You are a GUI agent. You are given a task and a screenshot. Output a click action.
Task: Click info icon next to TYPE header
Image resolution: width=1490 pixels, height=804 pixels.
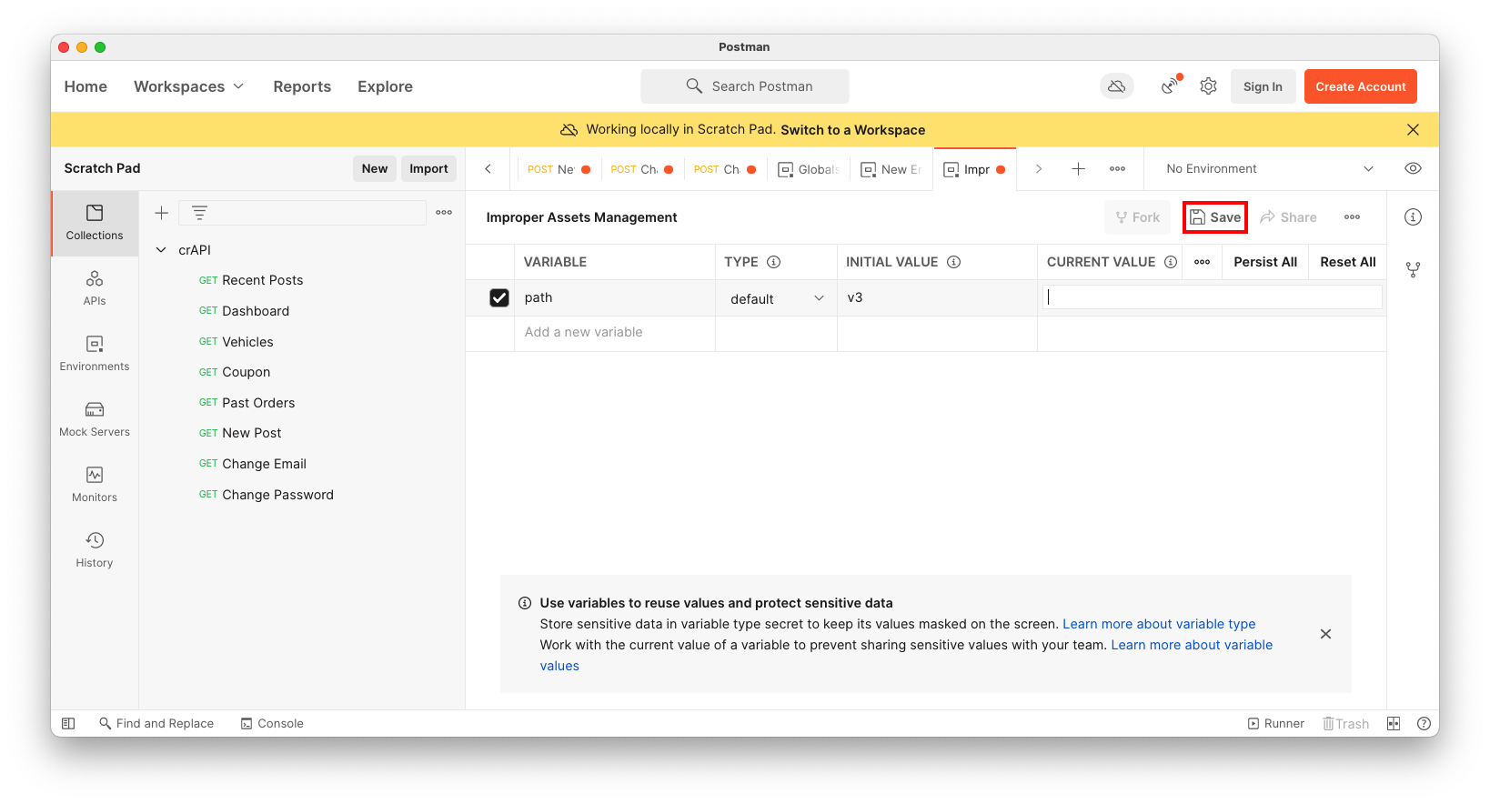[x=774, y=262]
